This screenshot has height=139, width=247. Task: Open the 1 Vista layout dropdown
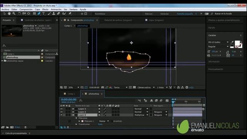point(162,87)
